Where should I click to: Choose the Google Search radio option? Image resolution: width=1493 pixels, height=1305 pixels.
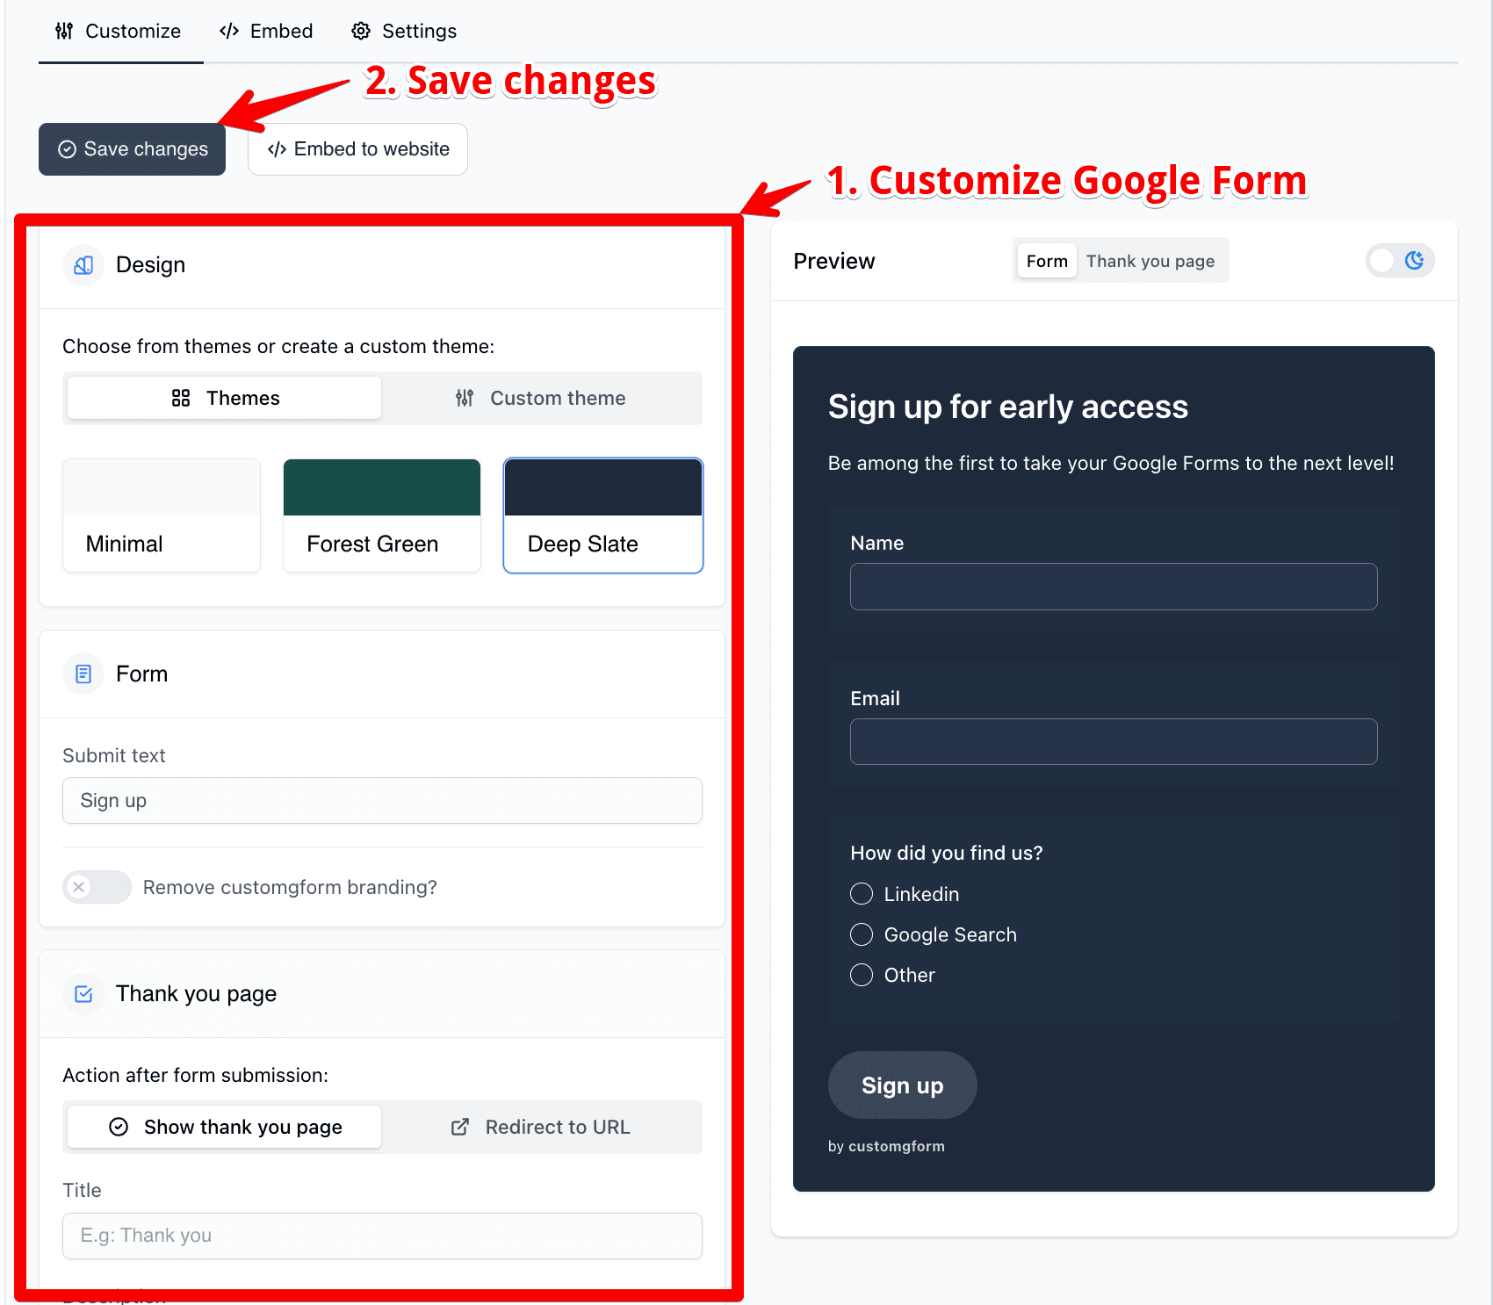click(x=862, y=934)
